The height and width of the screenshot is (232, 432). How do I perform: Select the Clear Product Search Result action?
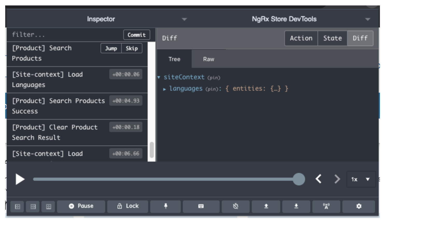click(x=77, y=133)
